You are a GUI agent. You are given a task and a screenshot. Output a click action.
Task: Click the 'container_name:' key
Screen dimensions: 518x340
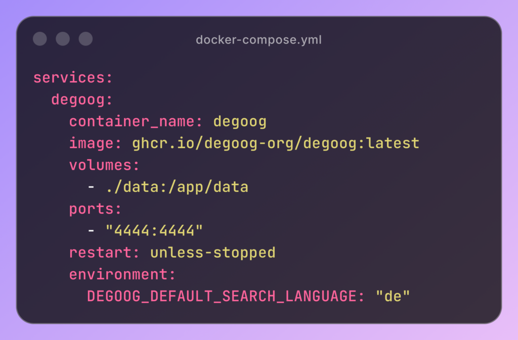(x=136, y=121)
